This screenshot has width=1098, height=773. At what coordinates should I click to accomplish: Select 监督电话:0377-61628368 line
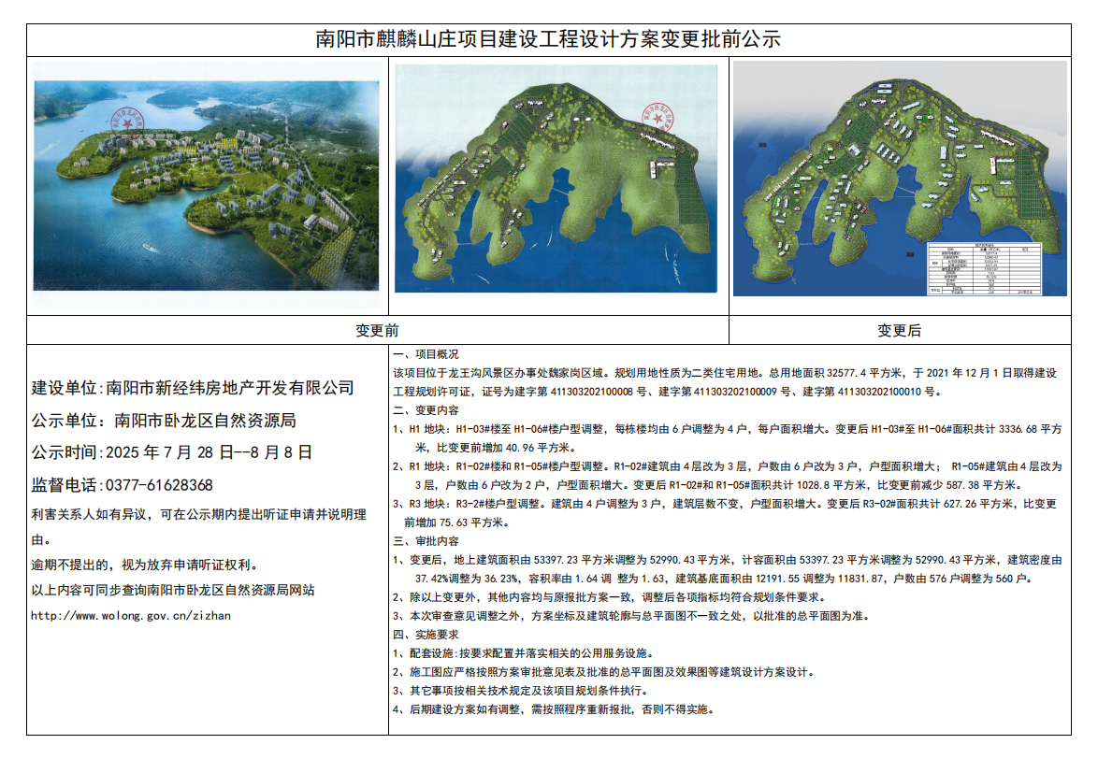pos(122,485)
